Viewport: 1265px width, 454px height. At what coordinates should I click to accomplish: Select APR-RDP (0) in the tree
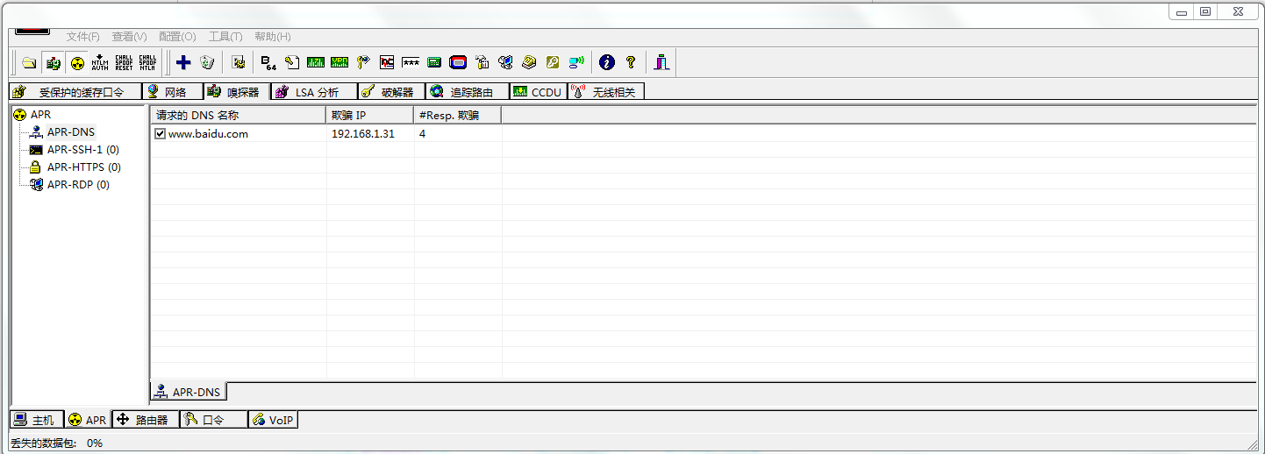[x=78, y=185]
